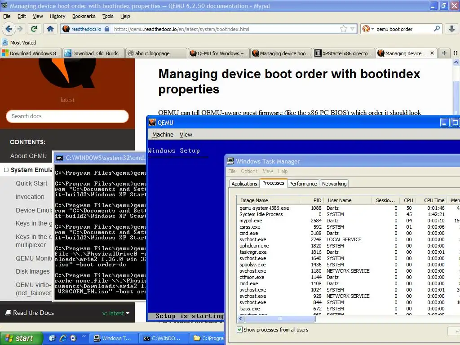
Task: Click the tab groups grid icon
Action: point(456,53)
